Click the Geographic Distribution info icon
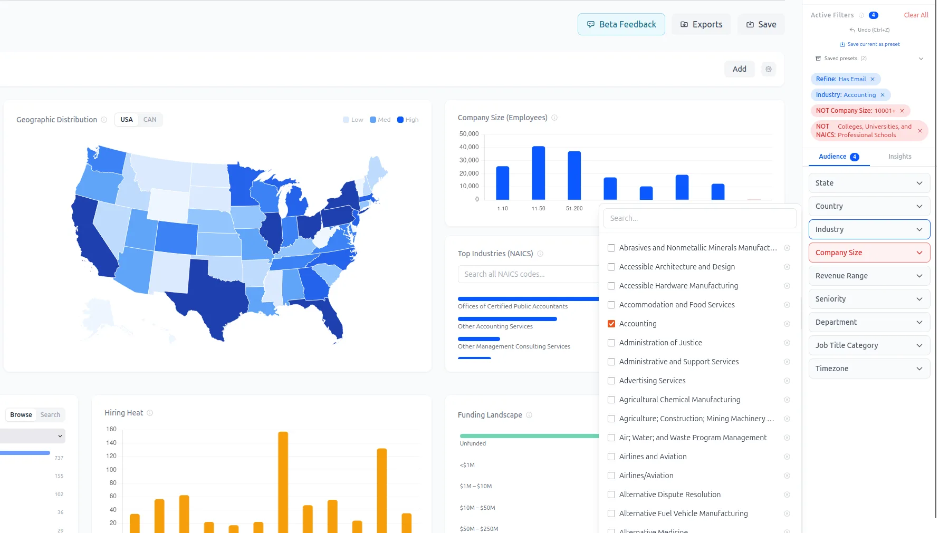The width and height of the screenshot is (939, 533). coord(104,120)
